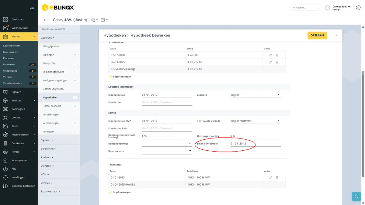Open the Looptijd dropdown showing 30 jaar
The width and height of the screenshot is (365, 205).
255,95
